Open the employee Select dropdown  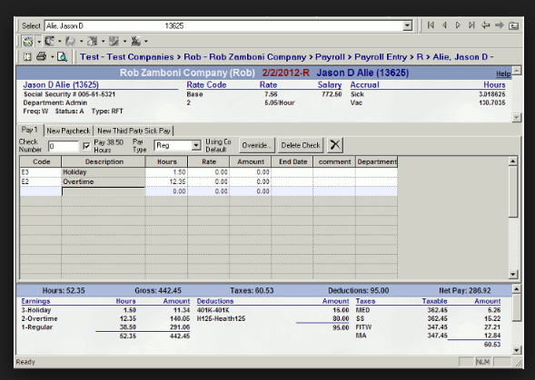pos(407,25)
